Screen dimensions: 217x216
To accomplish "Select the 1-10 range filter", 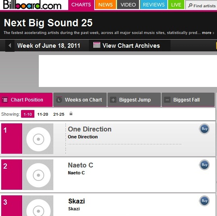I will pyautogui.click(x=27, y=114).
